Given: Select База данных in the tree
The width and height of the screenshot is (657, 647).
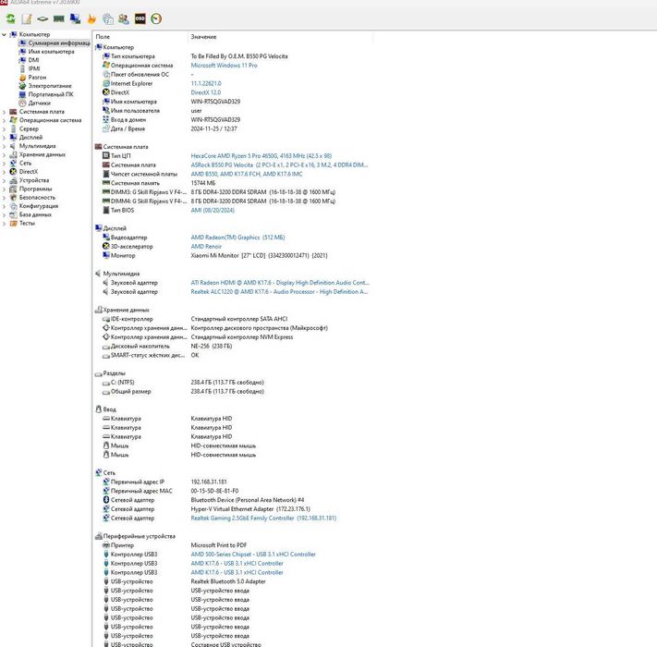Looking at the screenshot, I should coord(35,214).
